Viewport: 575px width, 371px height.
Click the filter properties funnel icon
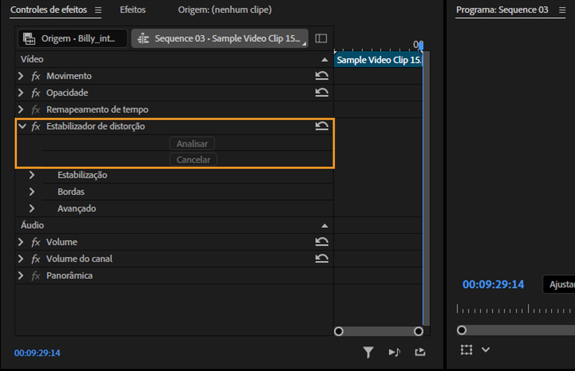[x=368, y=352]
